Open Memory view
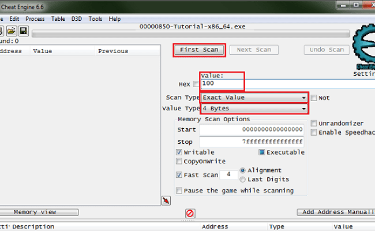Viewport: 375px width, 231px height. pyautogui.click(x=38, y=212)
